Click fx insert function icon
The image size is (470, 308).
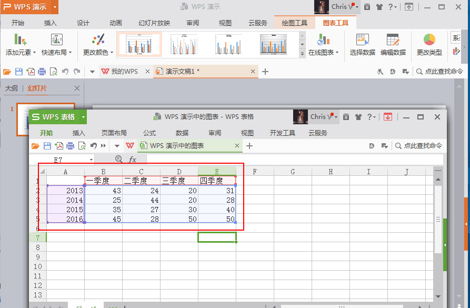[x=133, y=159]
